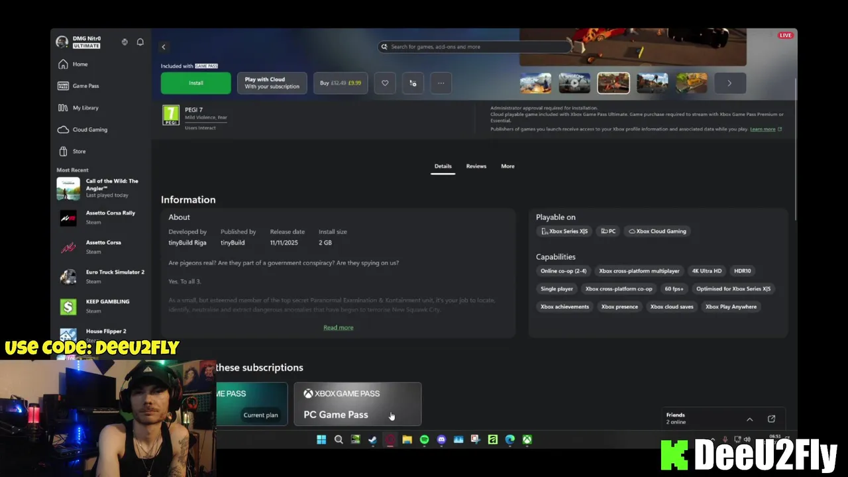Screen dimensions: 848x477
Task: Go back with the left arrow button
Action: 164,46
